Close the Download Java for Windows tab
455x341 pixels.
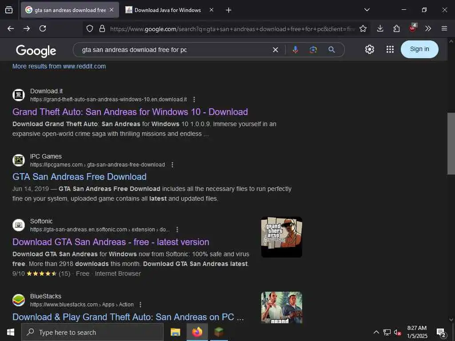click(212, 10)
